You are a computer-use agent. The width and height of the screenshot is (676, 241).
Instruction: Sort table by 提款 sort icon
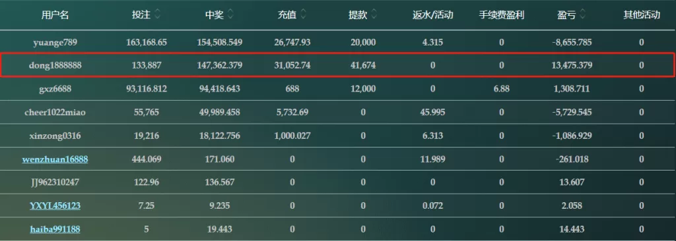[374, 14]
